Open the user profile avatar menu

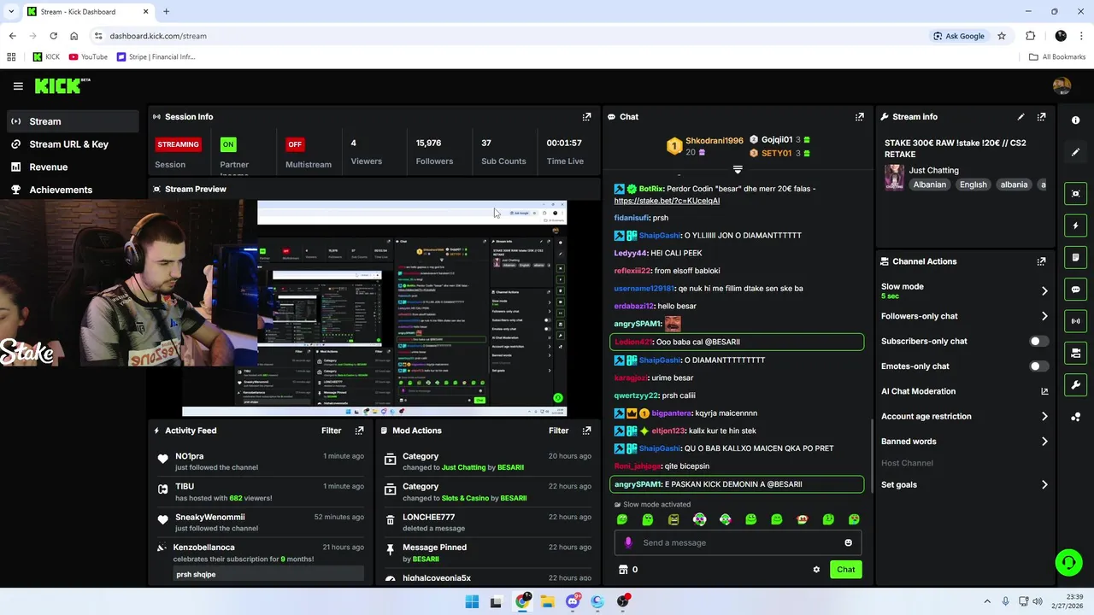click(1062, 85)
